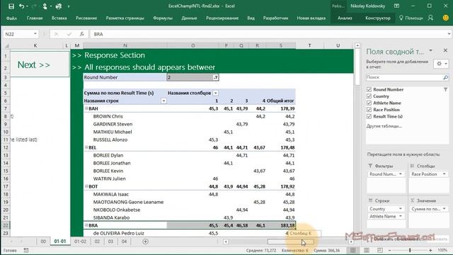Open the Конструктор ribbon tab
The height and width of the screenshot is (255, 453).
point(378,18)
